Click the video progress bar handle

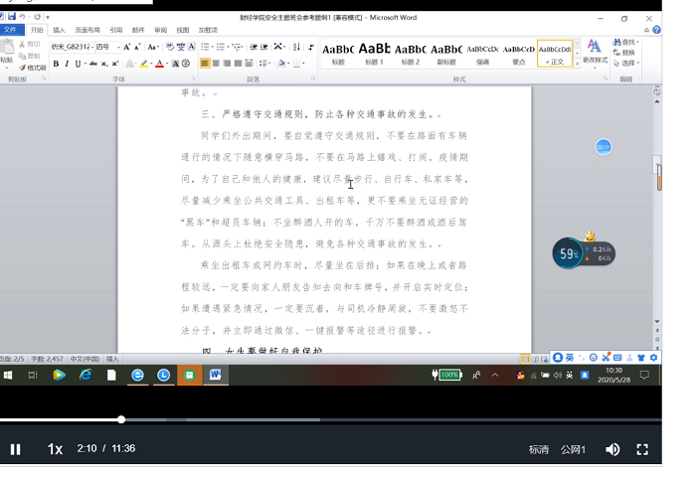click(121, 419)
